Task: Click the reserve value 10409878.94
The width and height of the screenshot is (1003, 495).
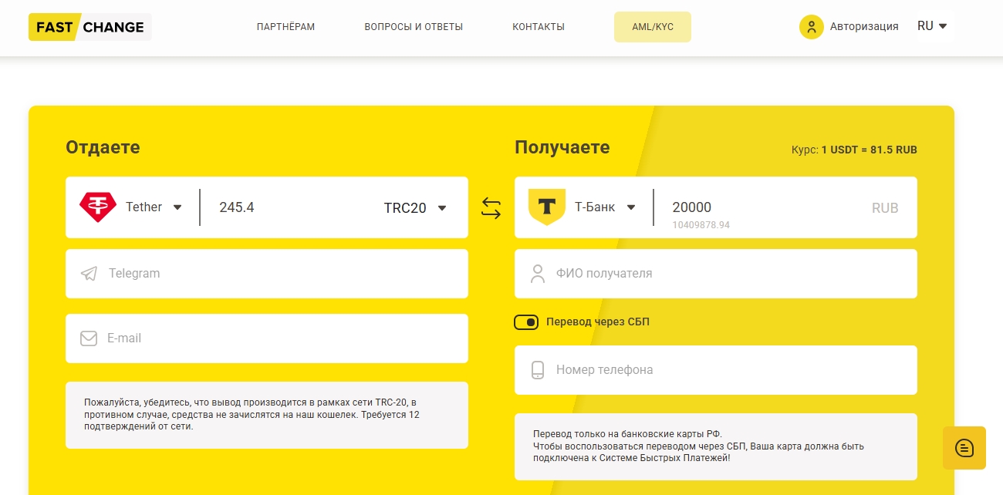Action: click(x=701, y=225)
